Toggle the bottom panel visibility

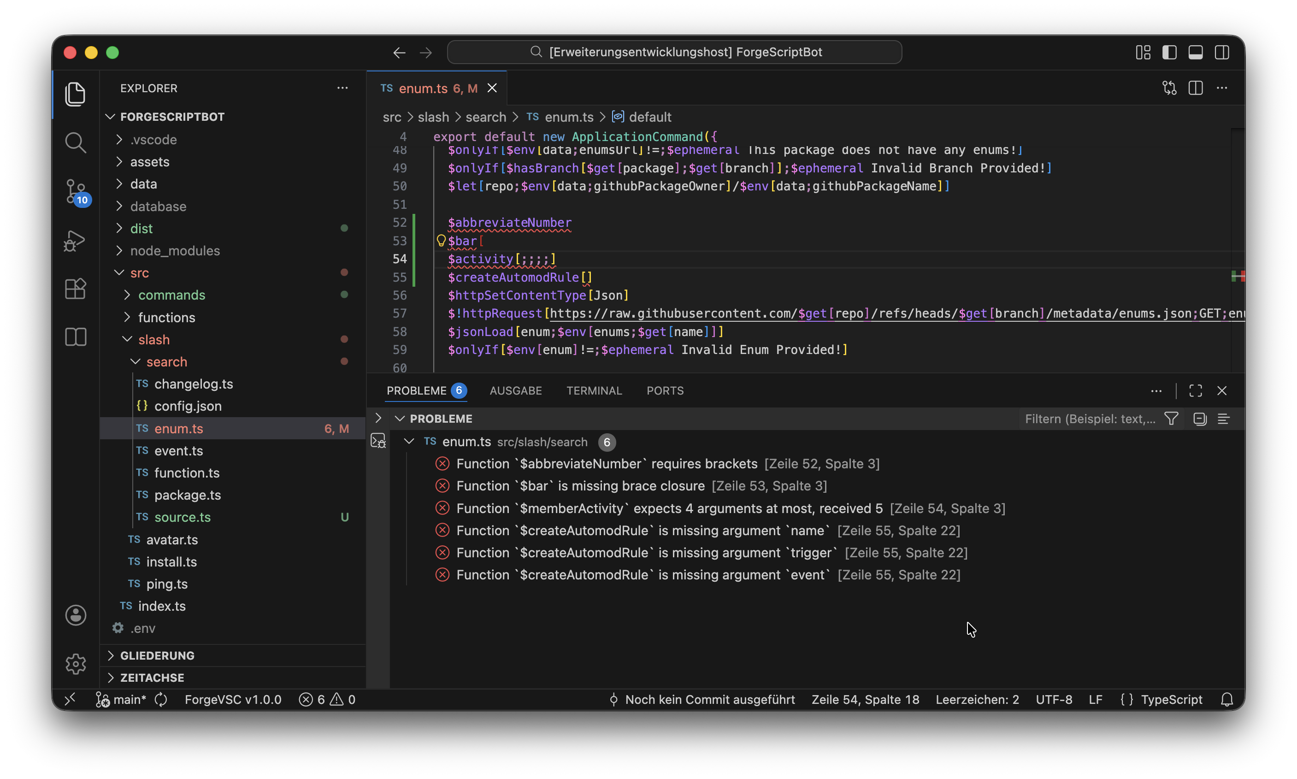point(1195,52)
